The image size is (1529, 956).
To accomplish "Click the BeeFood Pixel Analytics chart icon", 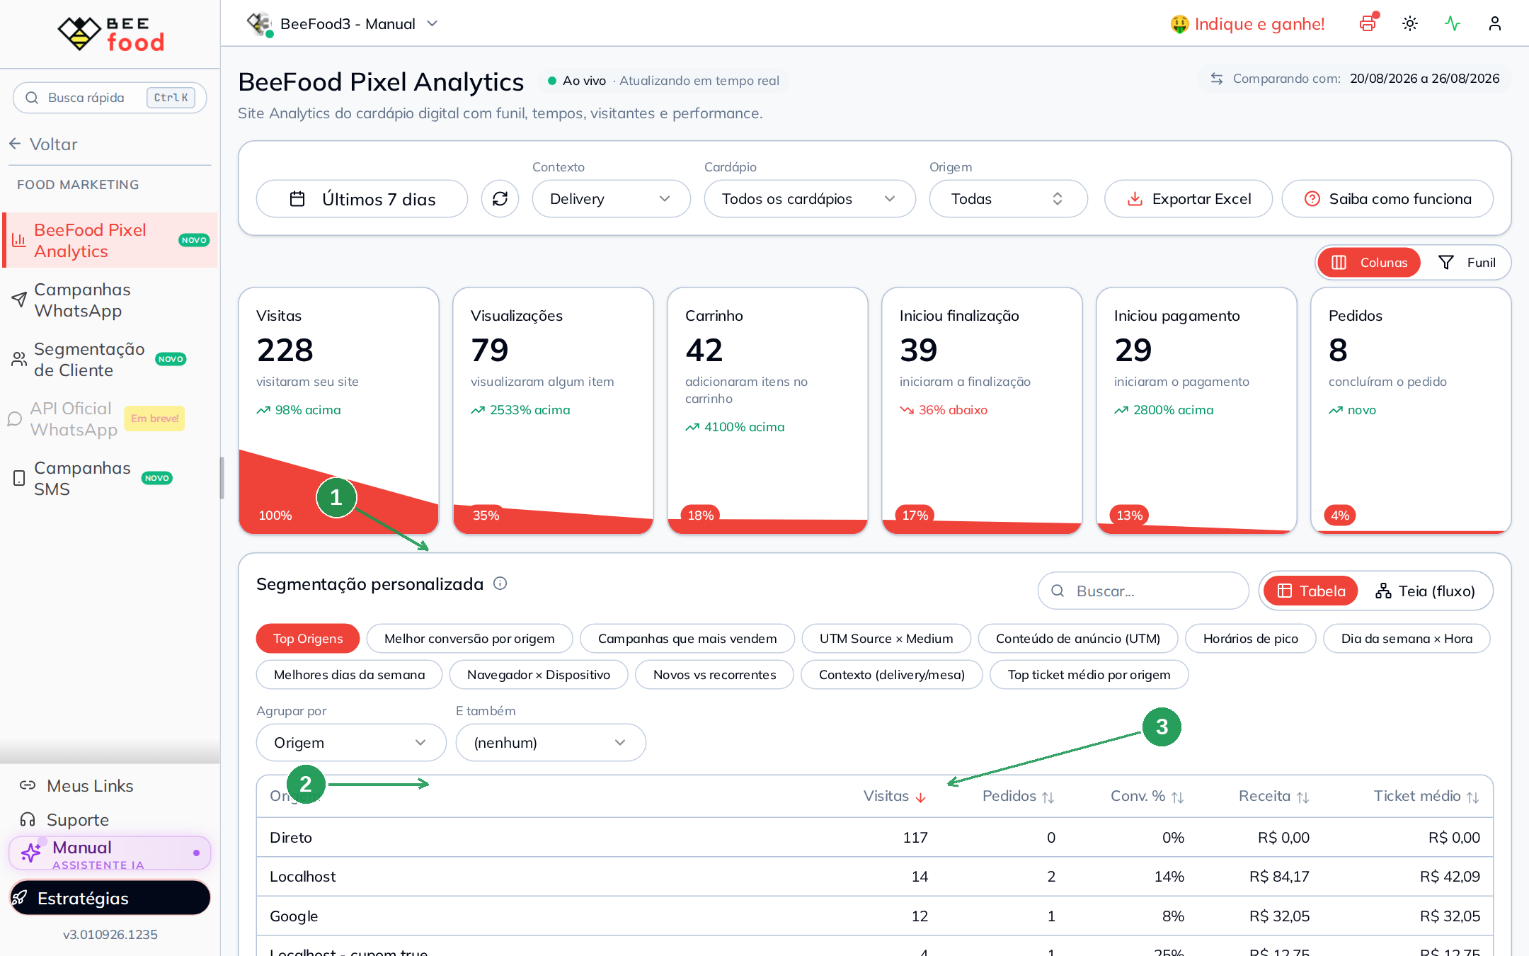I will pos(19,241).
